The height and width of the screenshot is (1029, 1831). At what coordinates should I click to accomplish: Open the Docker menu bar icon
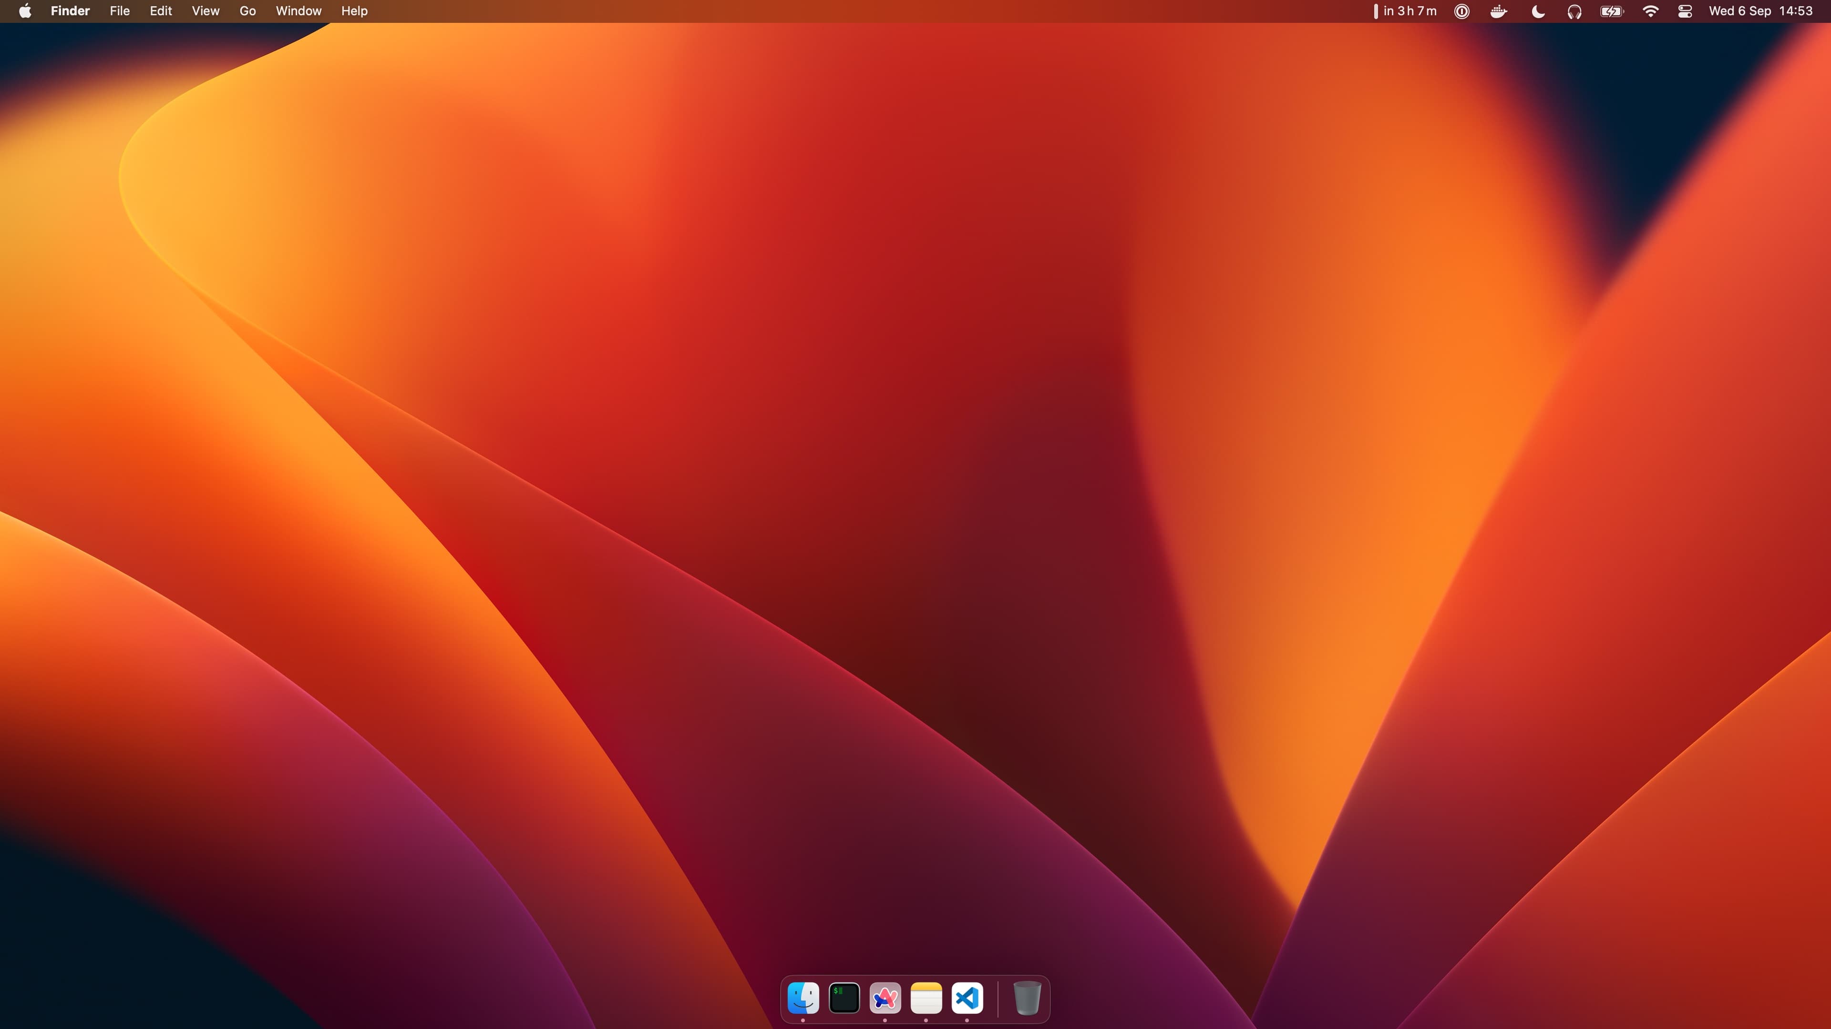click(1499, 10)
